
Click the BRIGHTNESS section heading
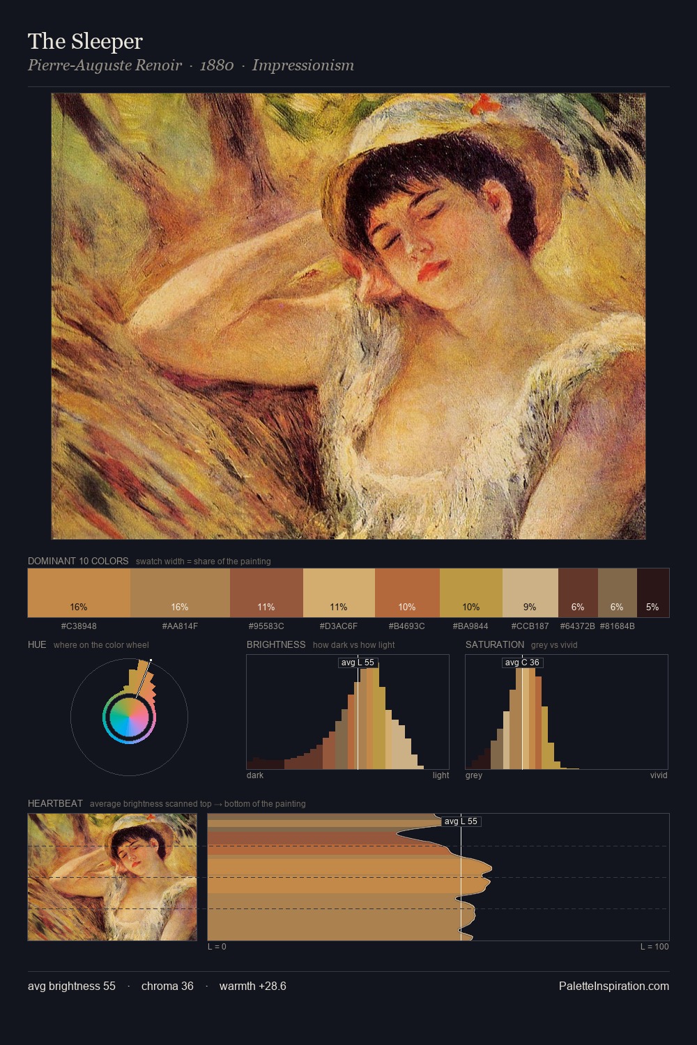point(276,644)
